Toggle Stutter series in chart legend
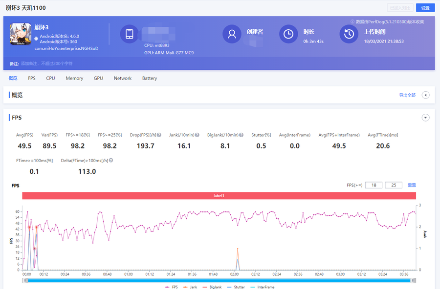This screenshot has height=289, width=440. point(236,287)
